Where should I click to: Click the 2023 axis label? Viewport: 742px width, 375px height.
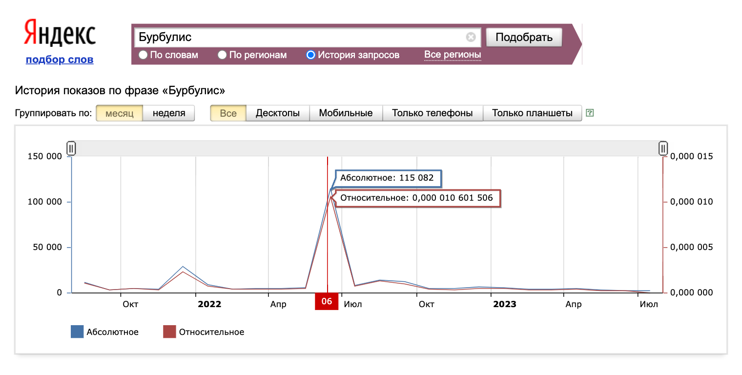coord(504,304)
